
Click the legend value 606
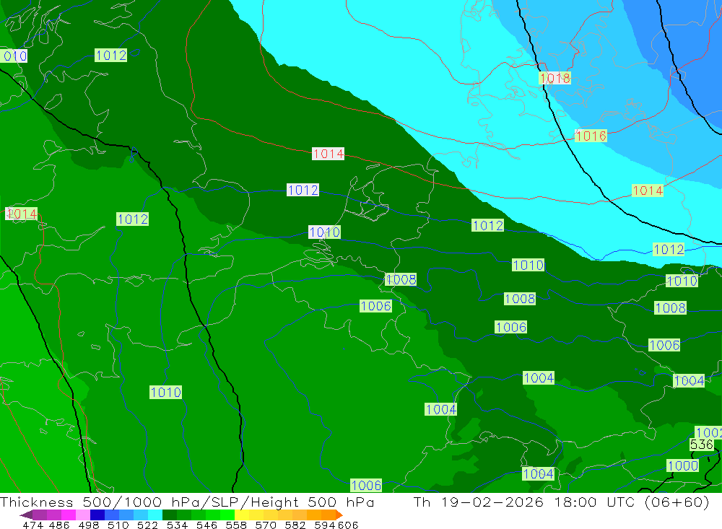point(348,525)
